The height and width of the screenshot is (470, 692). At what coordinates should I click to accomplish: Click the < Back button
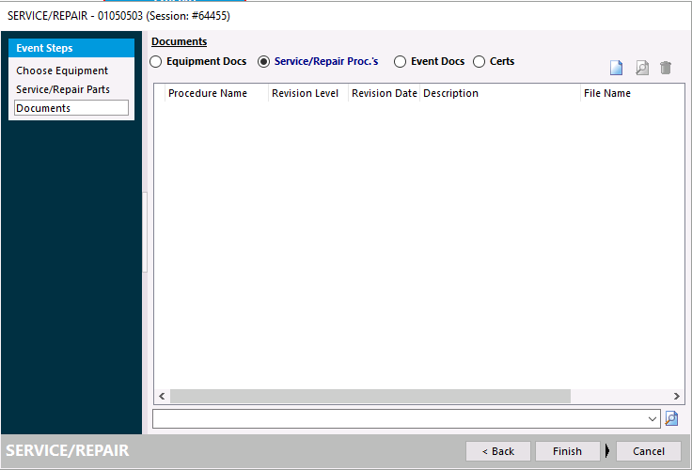pyautogui.click(x=498, y=451)
